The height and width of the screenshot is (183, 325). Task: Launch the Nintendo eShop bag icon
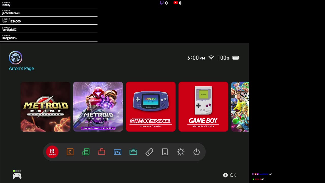point(102,152)
